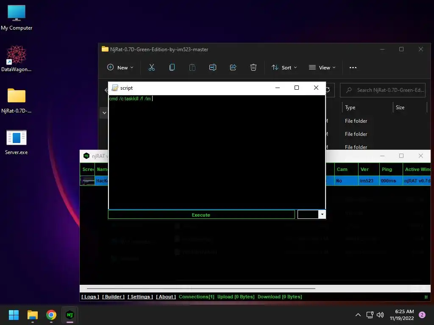Click the Type column header in Explorer
The height and width of the screenshot is (325, 434).
(367, 107)
